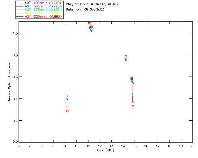Click the red square marker near 9 GMT

click(x=67, y=111)
